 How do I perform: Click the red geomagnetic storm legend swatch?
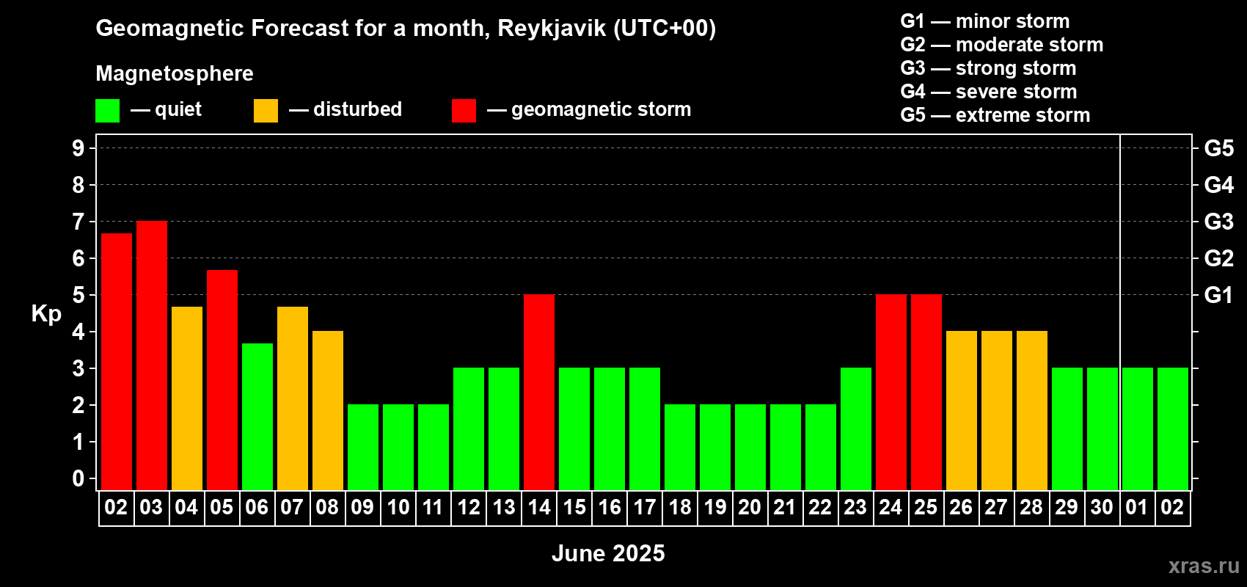coord(464,111)
